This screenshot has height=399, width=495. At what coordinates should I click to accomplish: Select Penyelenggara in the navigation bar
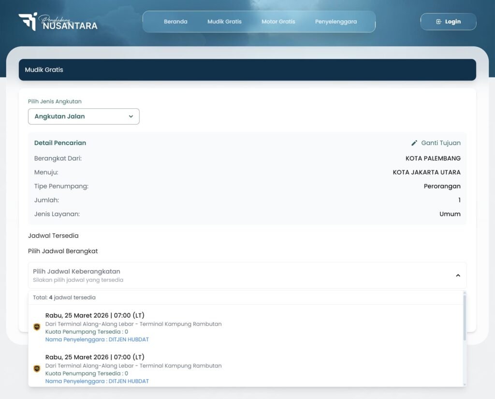click(336, 22)
